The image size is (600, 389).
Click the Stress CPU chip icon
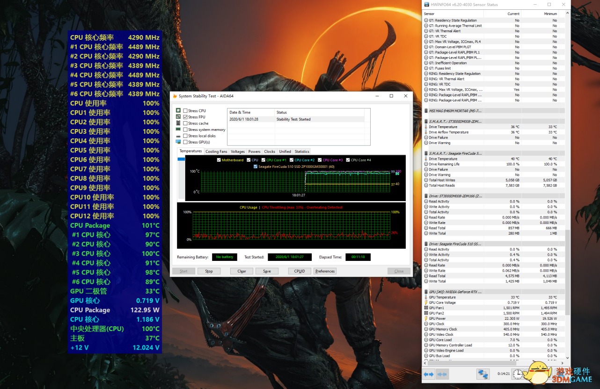[178, 111]
